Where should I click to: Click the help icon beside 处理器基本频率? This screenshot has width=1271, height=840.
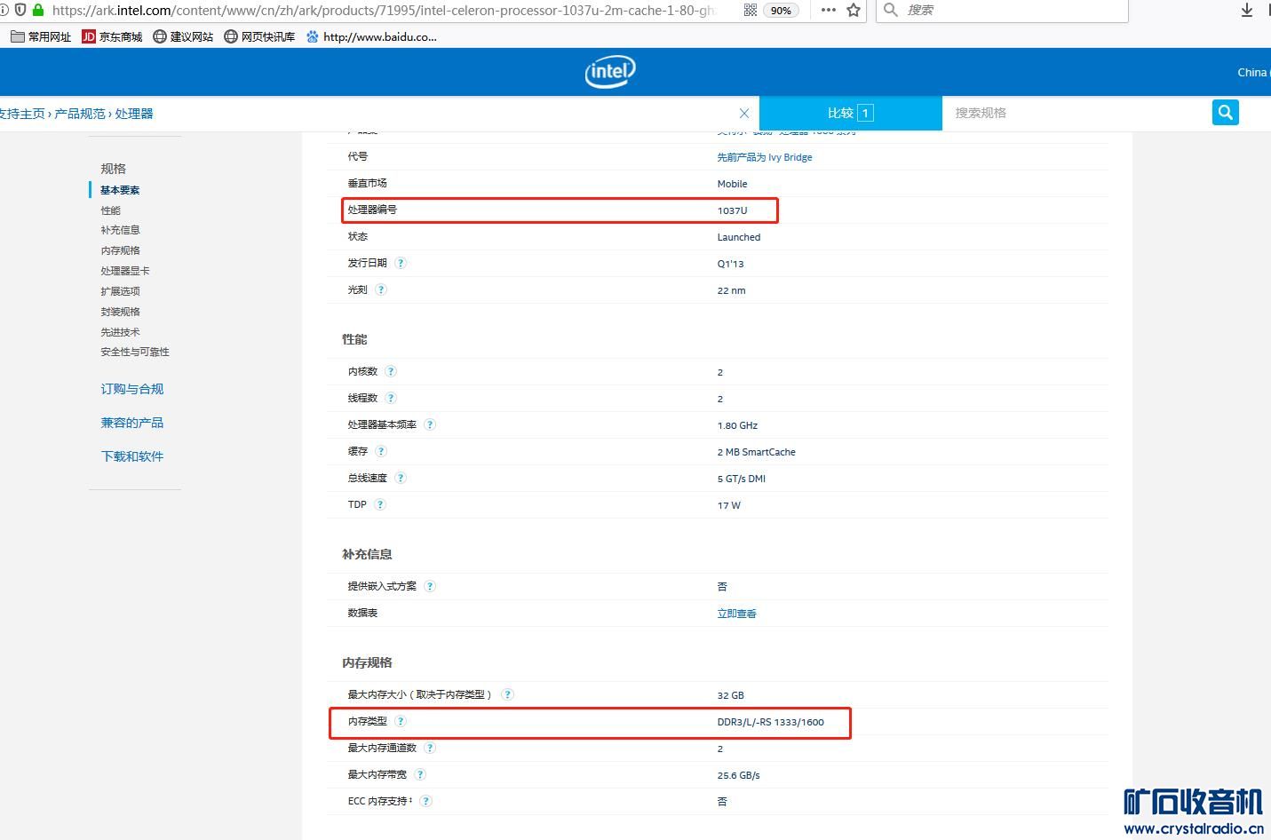[x=430, y=424]
